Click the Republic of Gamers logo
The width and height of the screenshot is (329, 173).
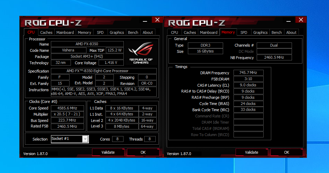click(x=141, y=53)
